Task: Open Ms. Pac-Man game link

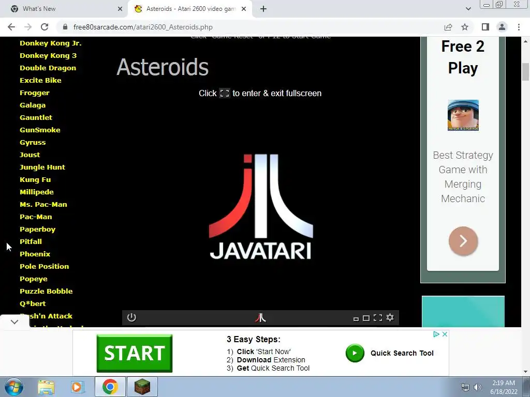Action: 43,204
